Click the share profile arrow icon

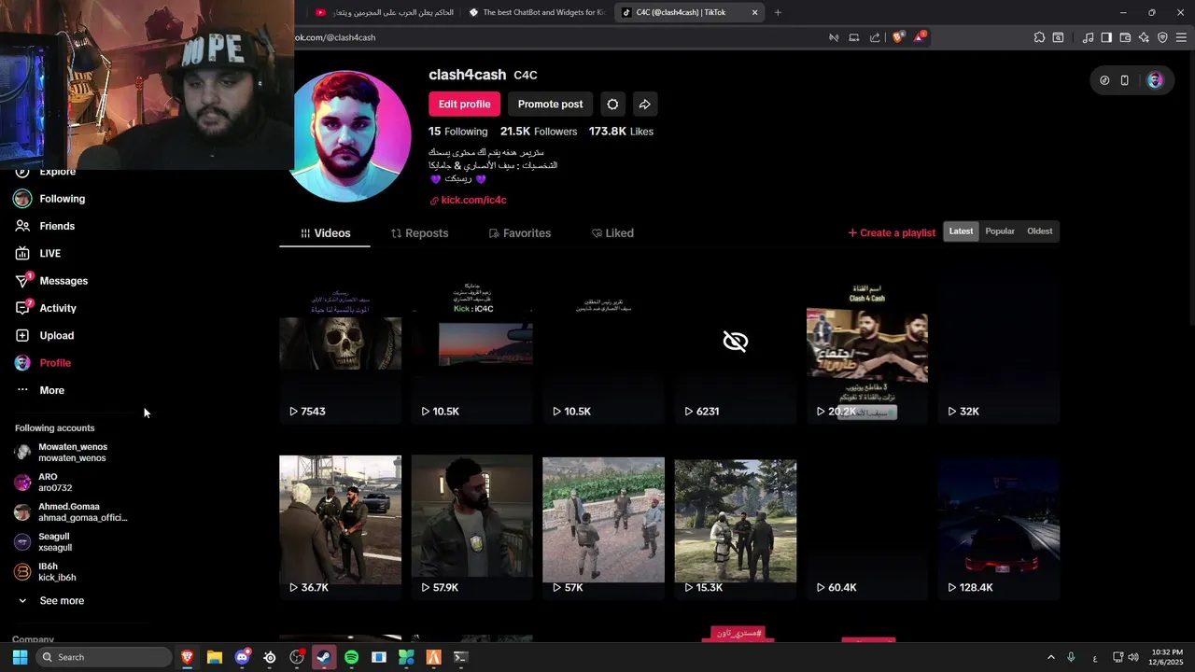(644, 104)
